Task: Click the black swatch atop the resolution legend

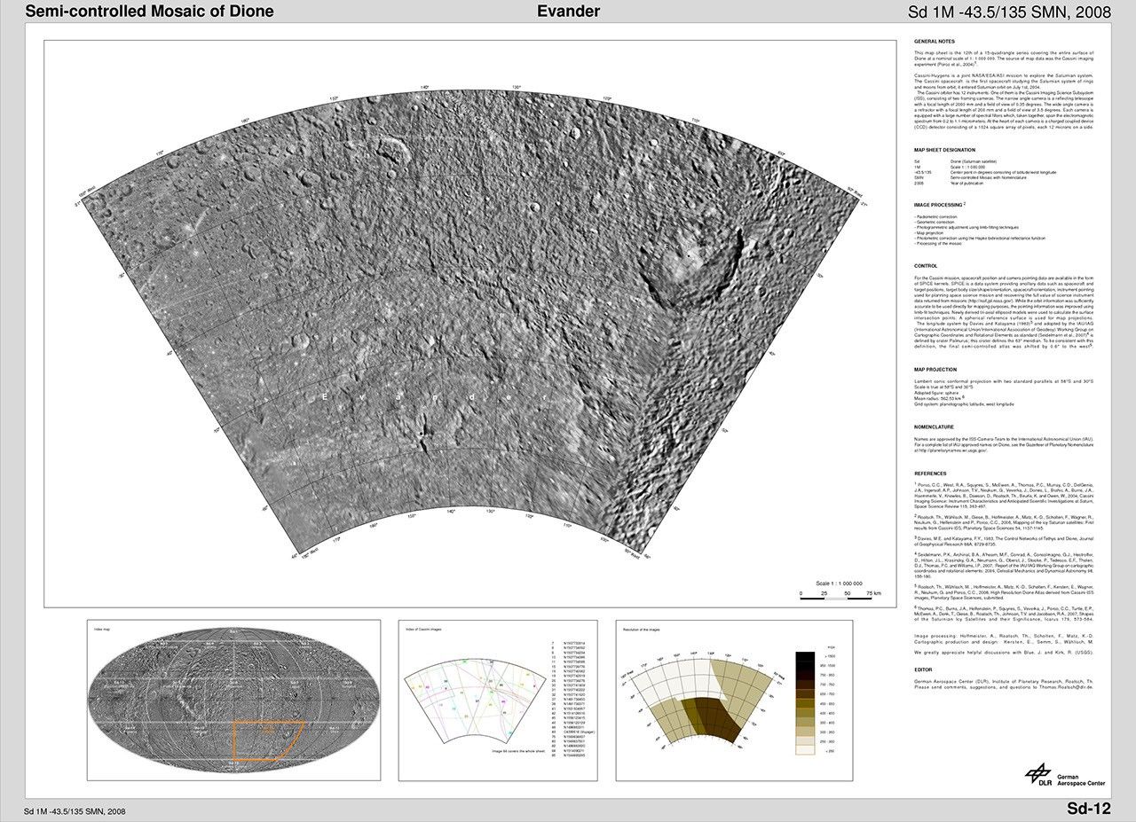Action: pos(806,658)
